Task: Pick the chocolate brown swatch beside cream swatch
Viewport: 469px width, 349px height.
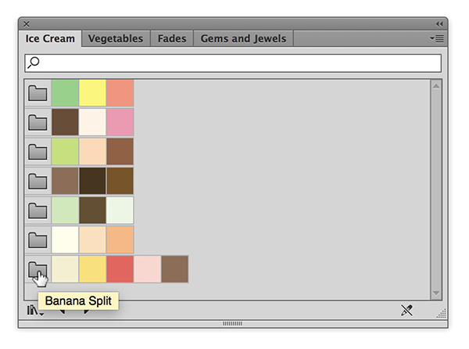Action: 65,122
